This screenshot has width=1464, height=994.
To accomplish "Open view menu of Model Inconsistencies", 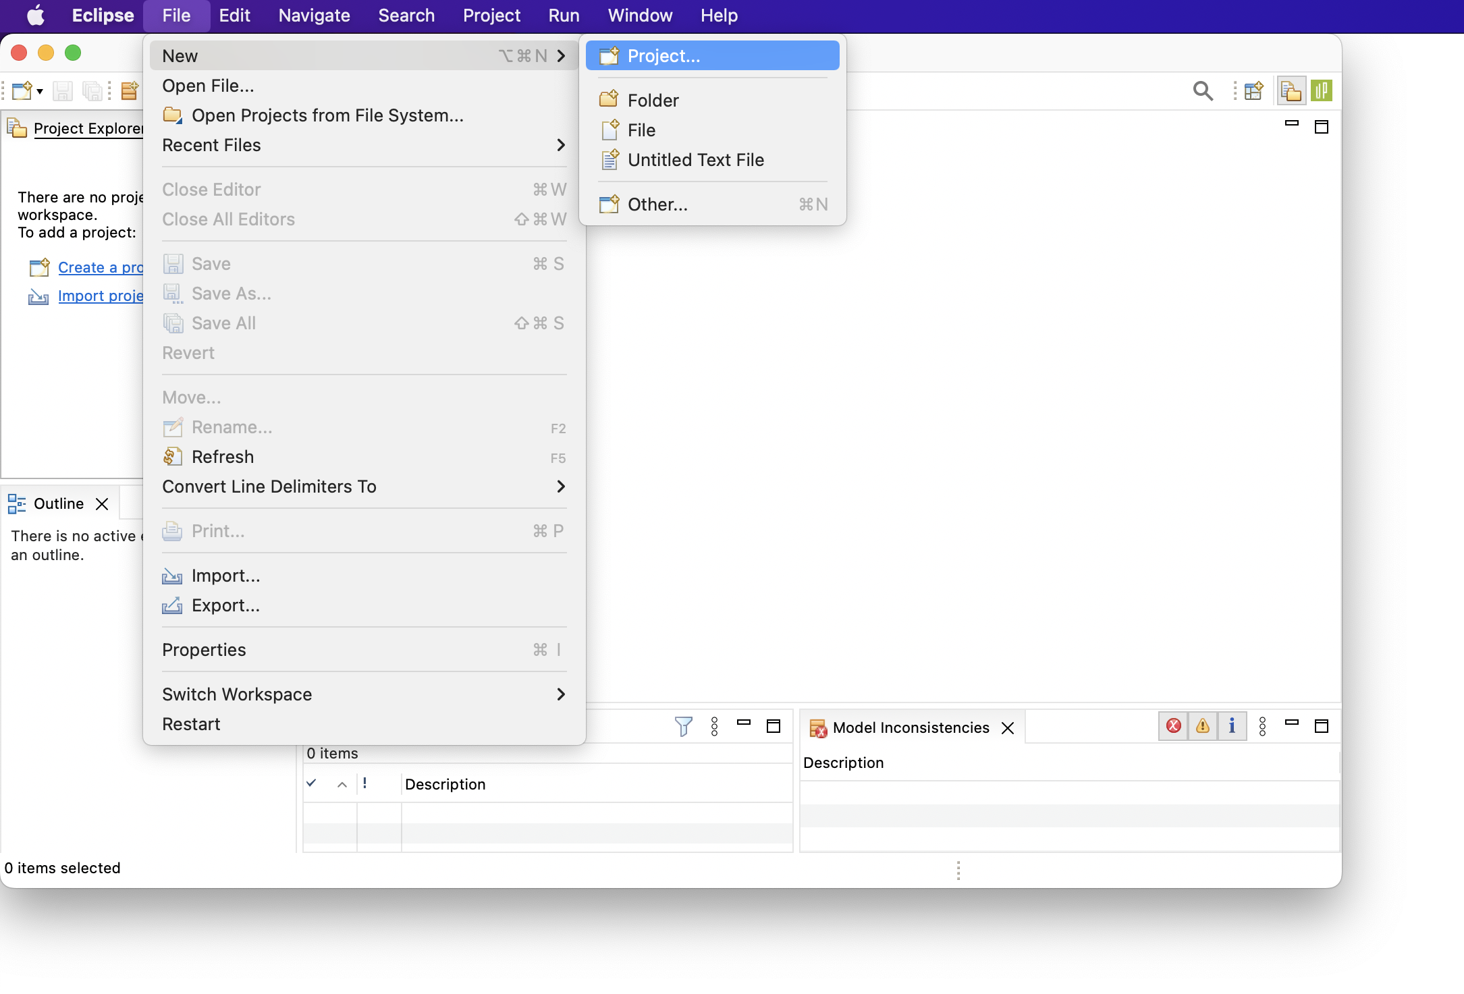I will point(1262,726).
